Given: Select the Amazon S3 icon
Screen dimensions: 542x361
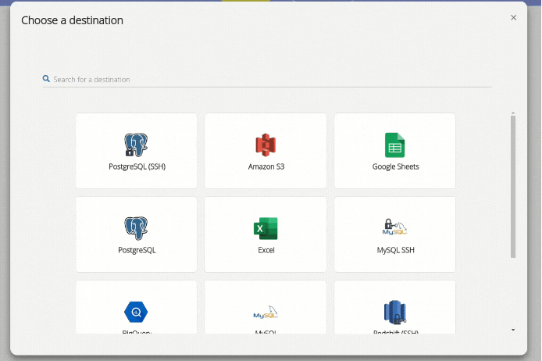Looking at the screenshot, I should tap(266, 145).
